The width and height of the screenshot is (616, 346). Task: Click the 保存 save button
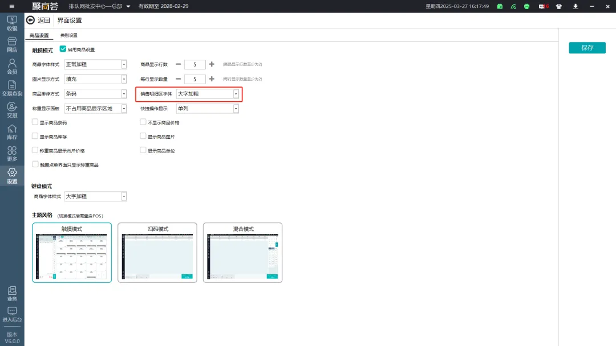[587, 48]
